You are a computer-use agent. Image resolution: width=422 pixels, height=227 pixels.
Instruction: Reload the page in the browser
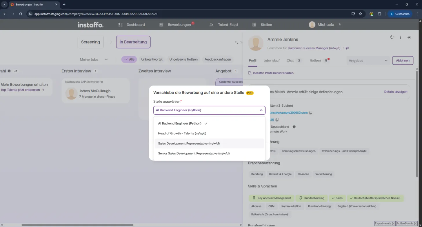[21, 14]
